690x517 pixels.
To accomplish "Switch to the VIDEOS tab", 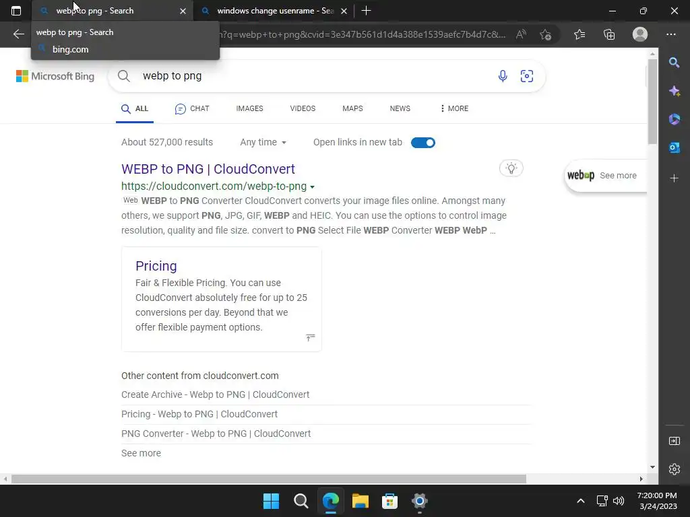I will coord(303,108).
